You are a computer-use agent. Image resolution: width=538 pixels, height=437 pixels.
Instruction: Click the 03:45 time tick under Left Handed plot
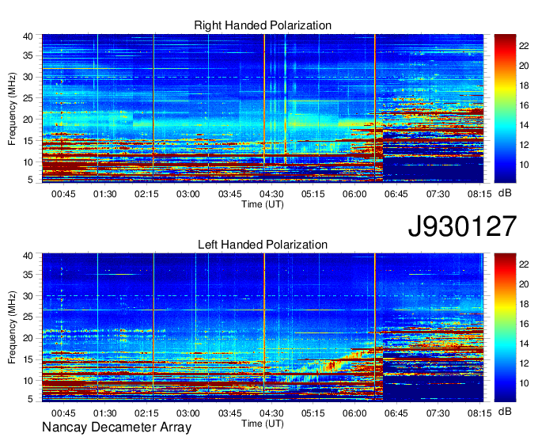(x=230, y=413)
